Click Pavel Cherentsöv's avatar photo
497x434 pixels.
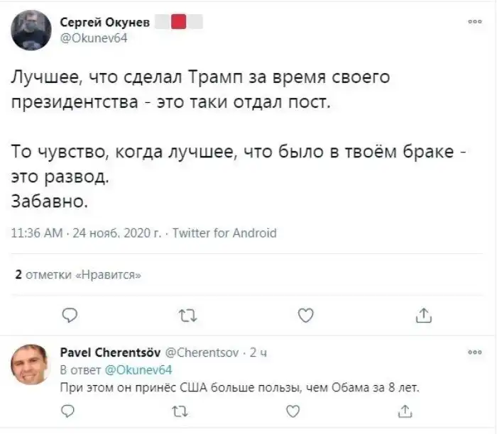click(x=30, y=365)
